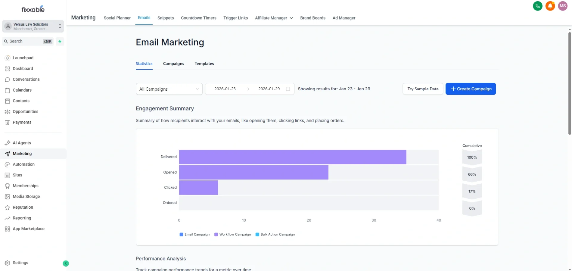Open the All Campaigns dropdown
This screenshot has height=271, width=572.
pos(169,89)
